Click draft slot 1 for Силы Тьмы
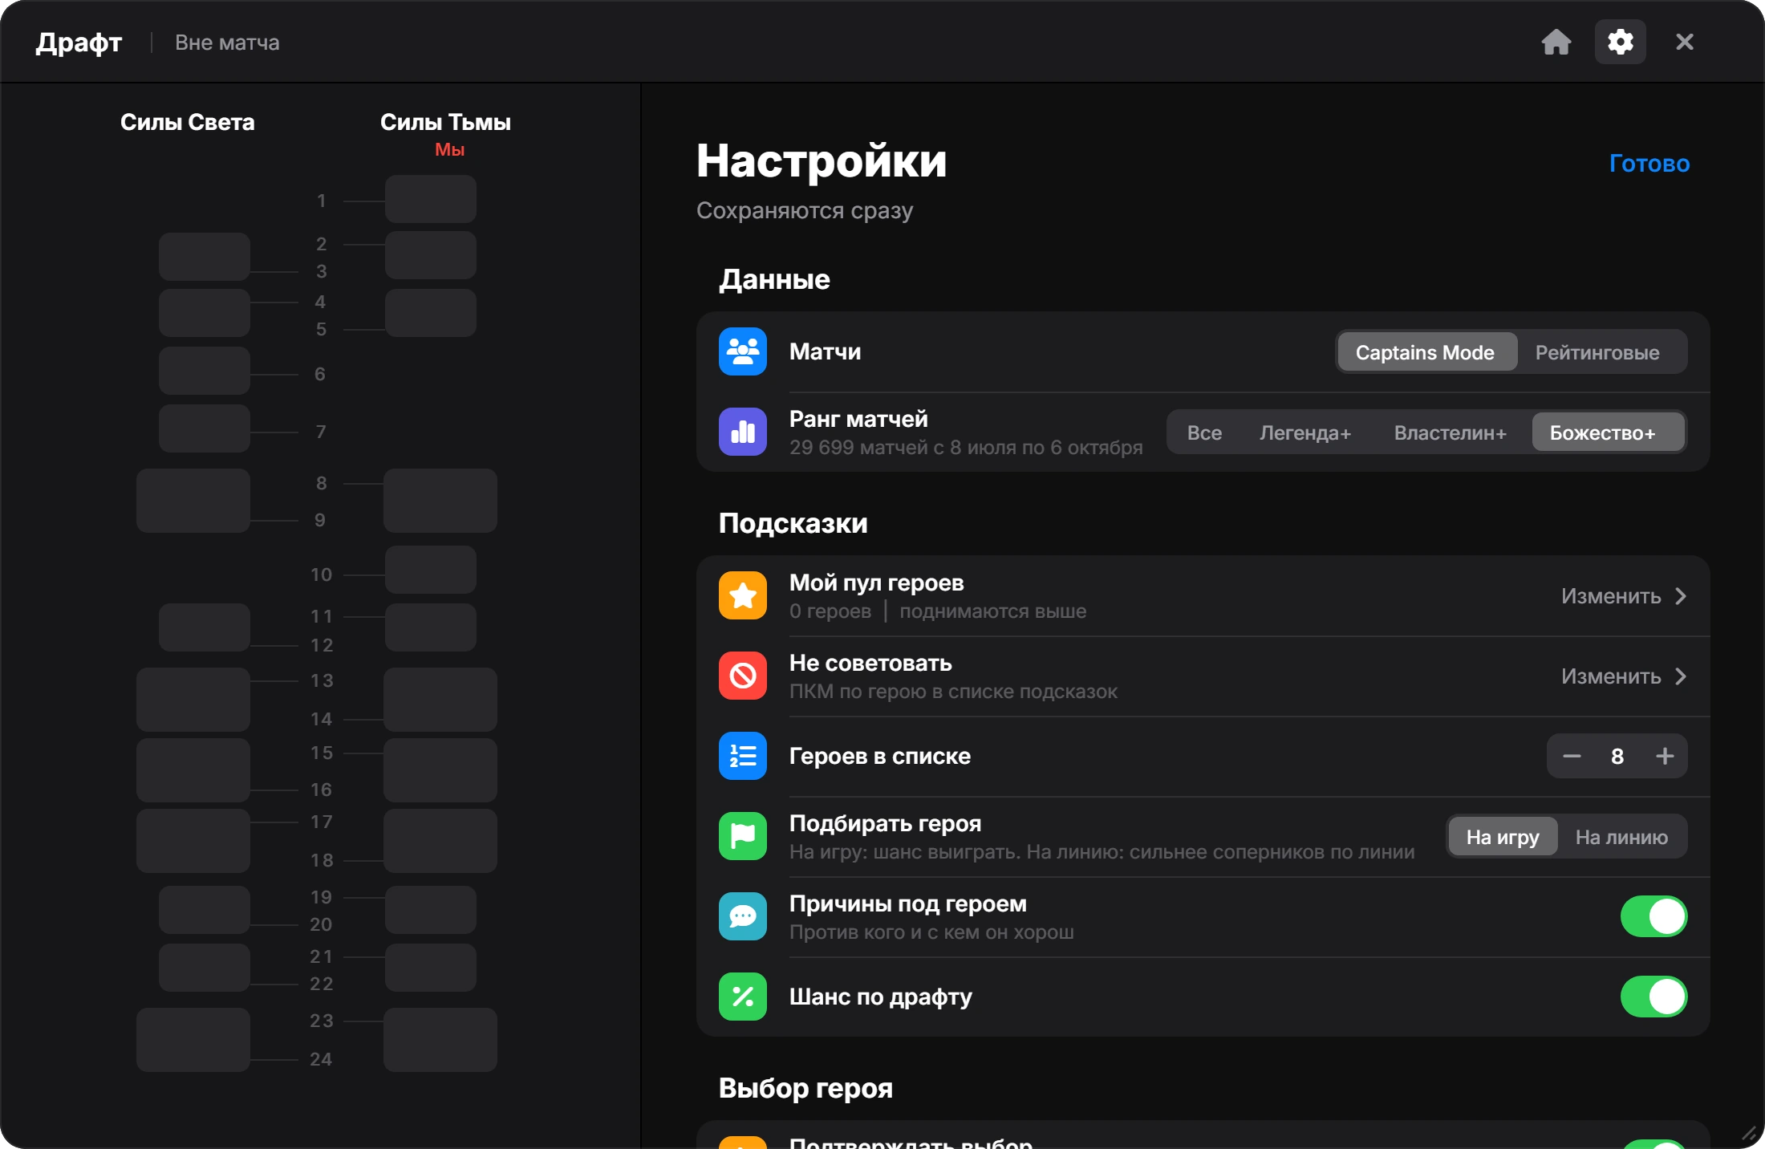 [431, 199]
